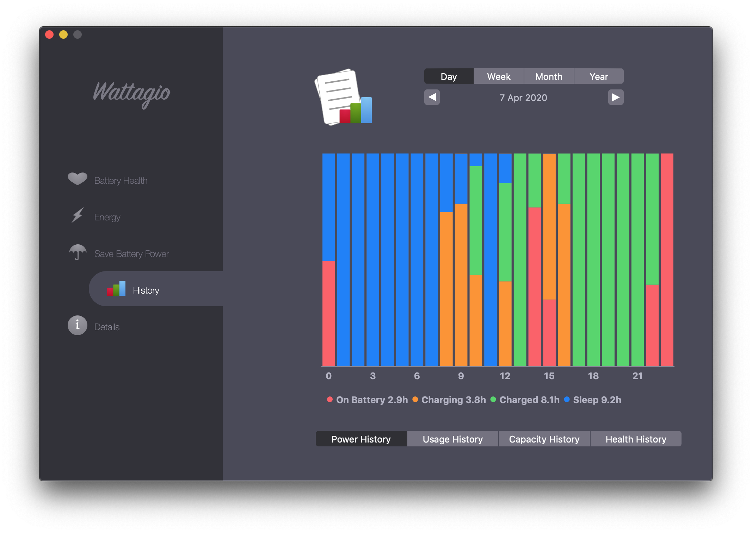This screenshot has width=752, height=533.
Task: Switch the time range to Year
Action: coord(599,76)
